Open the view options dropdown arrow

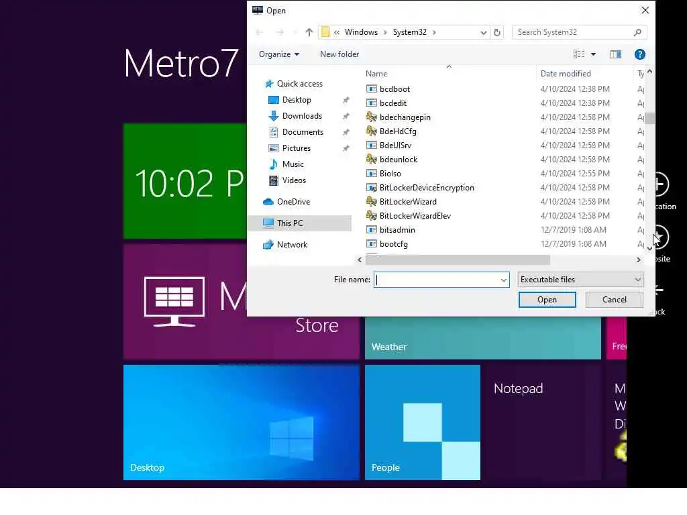[593, 54]
